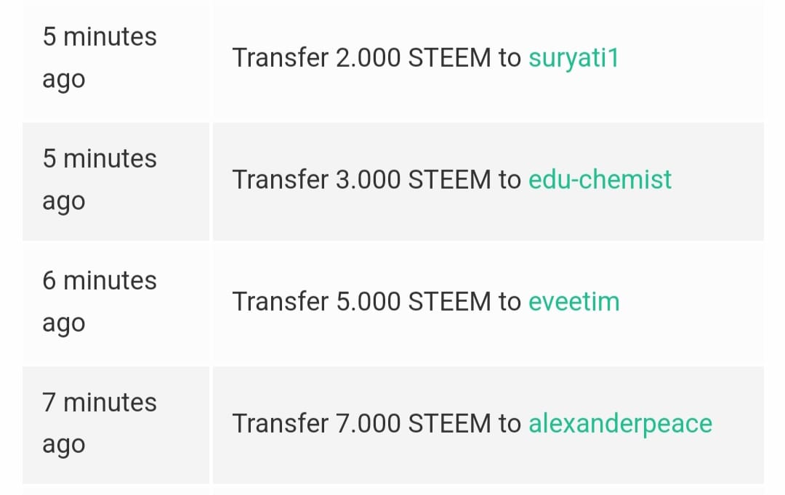785x495 pixels.
Task: Open the suryati1 account link
Action: pyautogui.click(x=573, y=58)
